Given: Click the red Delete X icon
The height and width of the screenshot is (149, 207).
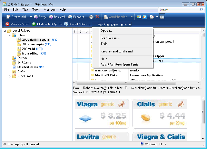Looking at the screenshot, I should coord(97,17).
